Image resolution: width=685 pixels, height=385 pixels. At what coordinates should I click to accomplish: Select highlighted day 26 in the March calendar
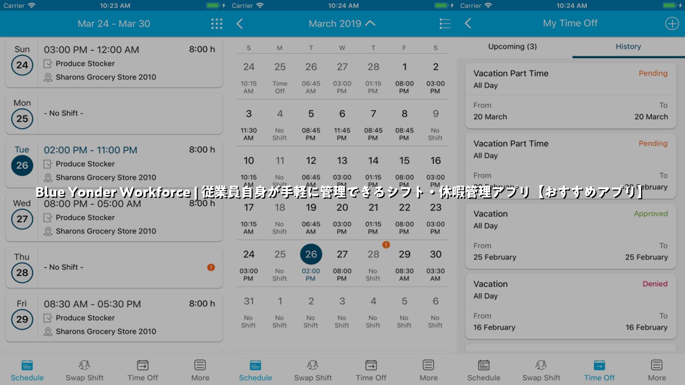pyautogui.click(x=311, y=254)
